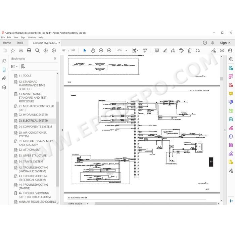Screen dimensions: 235x235
Task: Close the Compact Hydraulic document tab
Action: tap(59, 43)
